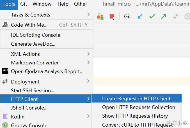Choose Create Request in HTTP Client
This screenshot has height=128, width=190.
(x=137, y=99)
